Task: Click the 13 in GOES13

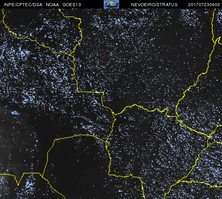Action: [79, 5]
